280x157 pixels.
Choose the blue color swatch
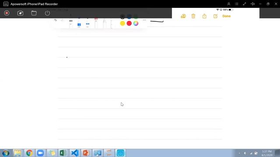[x=129, y=17]
